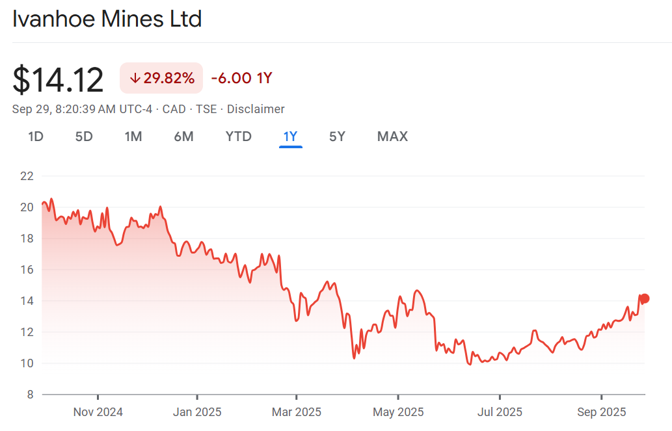
Task: Click the Ivanhoe Mines Ltd title
Action: tap(107, 19)
